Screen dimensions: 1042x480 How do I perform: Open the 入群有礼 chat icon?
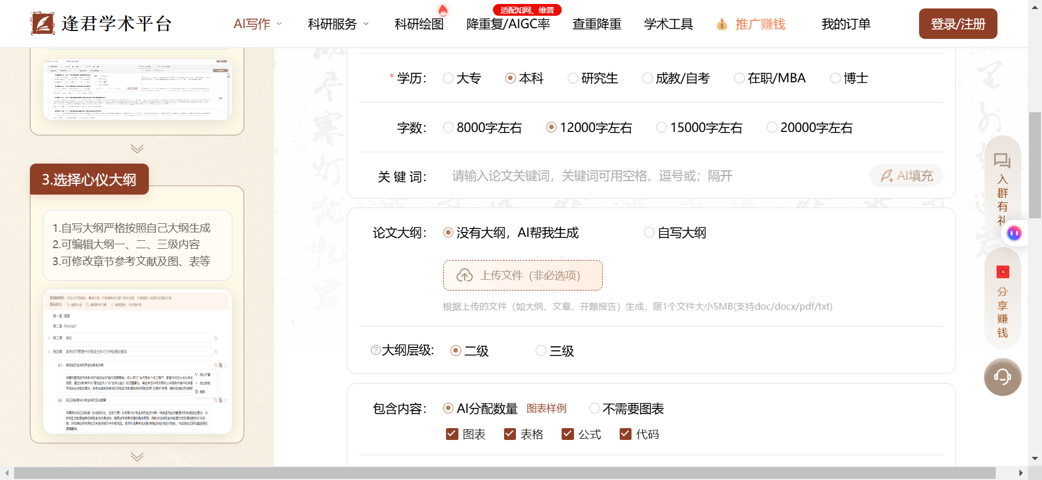coord(1002,161)
